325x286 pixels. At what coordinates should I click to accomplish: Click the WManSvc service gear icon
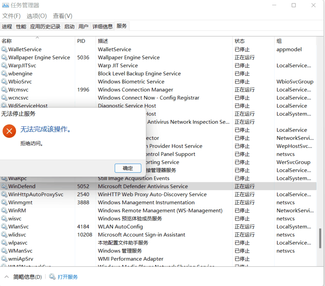[4, 250]
